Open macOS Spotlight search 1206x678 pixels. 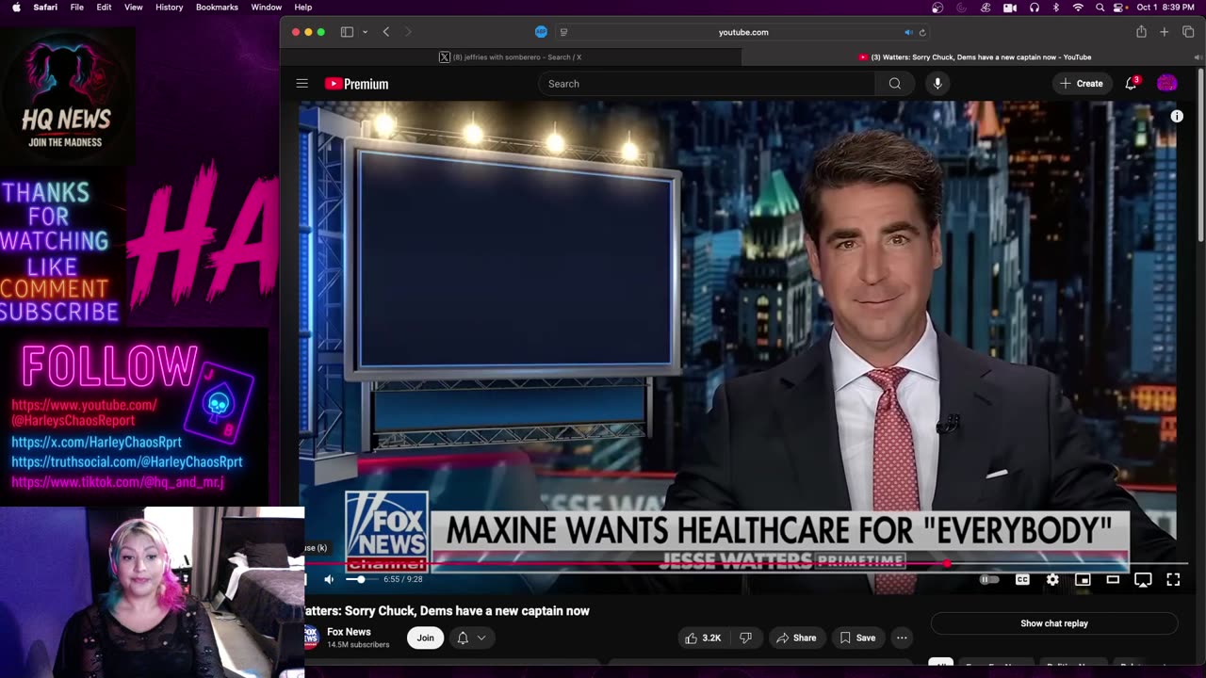tap(1100, 8)
